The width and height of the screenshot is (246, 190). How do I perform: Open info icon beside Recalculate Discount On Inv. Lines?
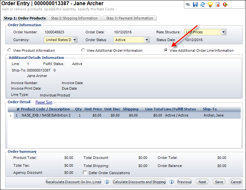pyautogui.click(x=107, y=182)
